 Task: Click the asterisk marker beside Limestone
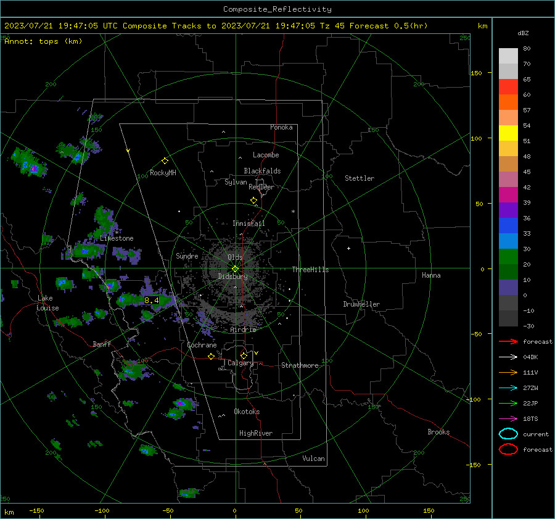pyautogui.click(x=117, y=233)
